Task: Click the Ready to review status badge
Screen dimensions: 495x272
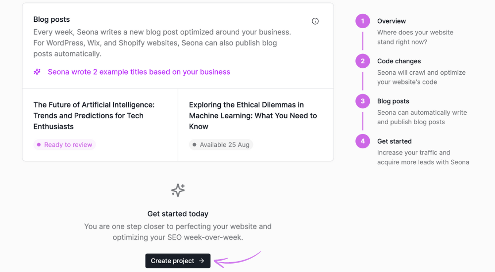Action: (x=64, y=145)
